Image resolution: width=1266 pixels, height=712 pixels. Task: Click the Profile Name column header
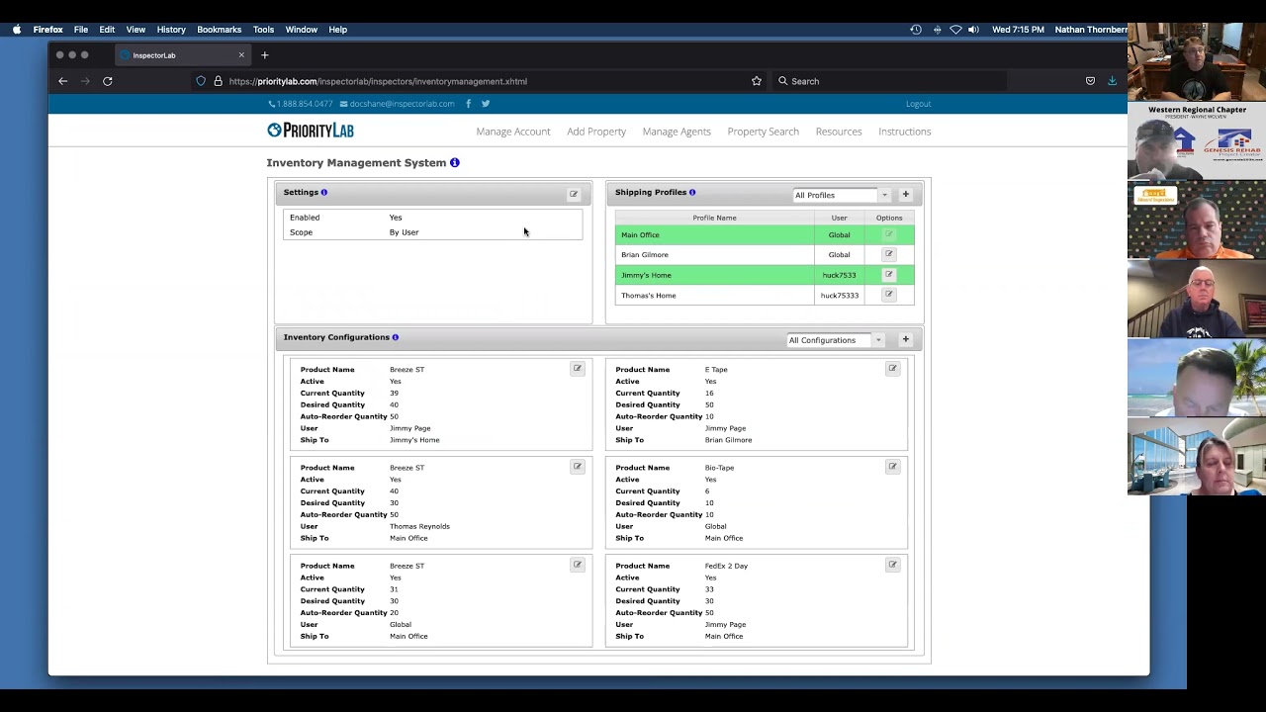click(714, 218)
